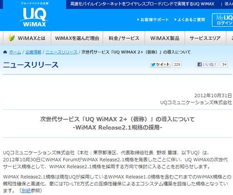This screenshot has height=195, width=233.
Task: Click the top banner tagline text
Action: coord(142,4)
